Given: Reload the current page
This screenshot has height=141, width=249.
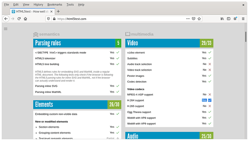Looking at the screenshot, I should point(19,19).
